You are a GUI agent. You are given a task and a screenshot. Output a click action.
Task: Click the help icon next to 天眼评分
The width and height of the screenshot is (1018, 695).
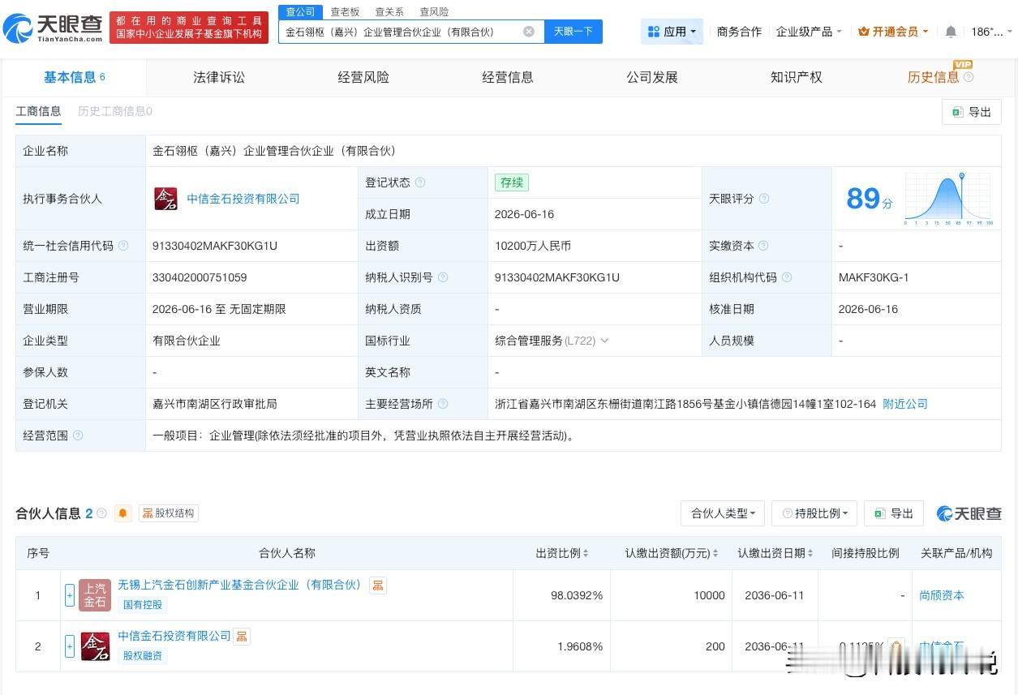[x=763, y=199]
